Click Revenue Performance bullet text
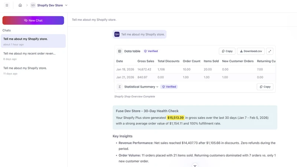 (197, 146)
